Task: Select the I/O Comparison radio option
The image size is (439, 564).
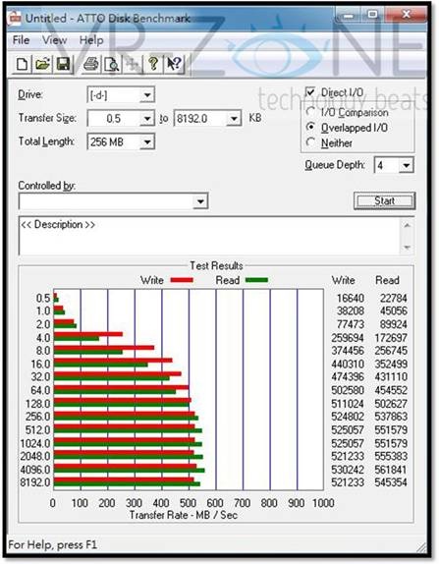Action: click(310, 112)
